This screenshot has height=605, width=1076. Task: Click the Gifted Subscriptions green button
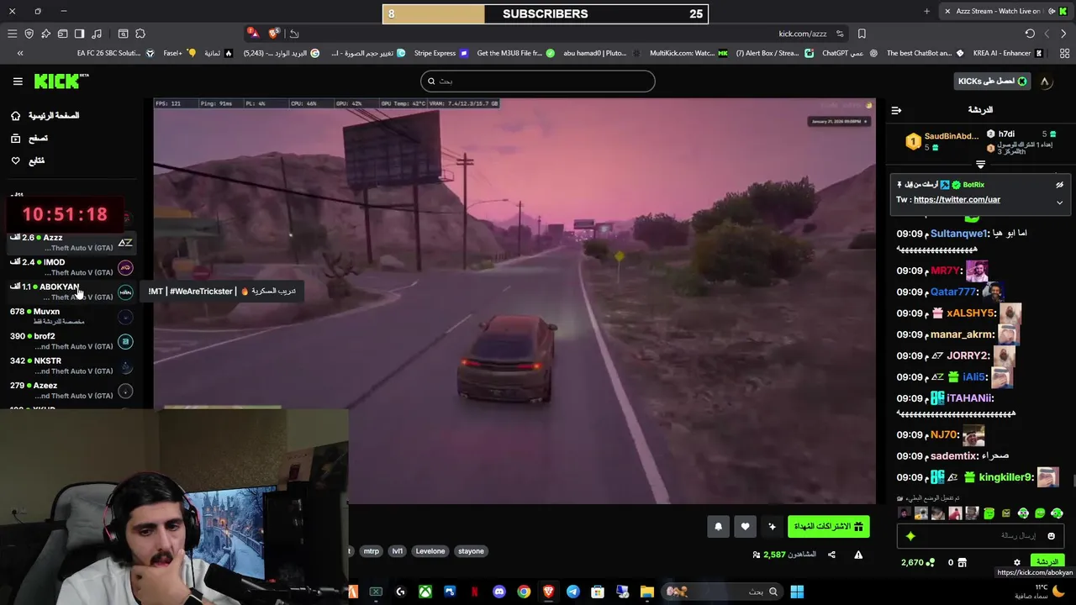coord(828,527)
